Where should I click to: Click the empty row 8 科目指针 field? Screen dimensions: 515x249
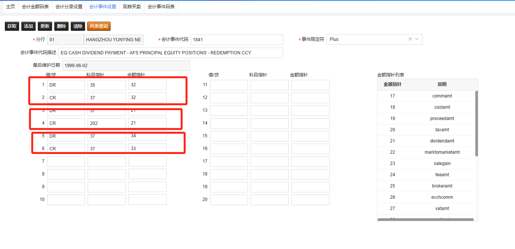[x=107, y=174]
